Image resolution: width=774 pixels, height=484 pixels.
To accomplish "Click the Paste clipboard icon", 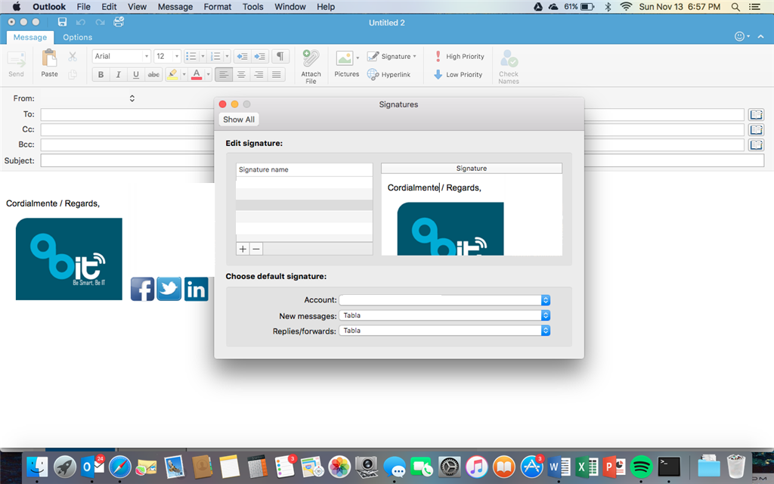I will coord(49,58).
